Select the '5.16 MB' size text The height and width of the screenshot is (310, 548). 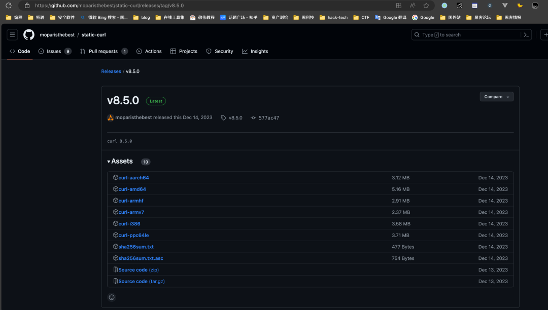(400, 189)
